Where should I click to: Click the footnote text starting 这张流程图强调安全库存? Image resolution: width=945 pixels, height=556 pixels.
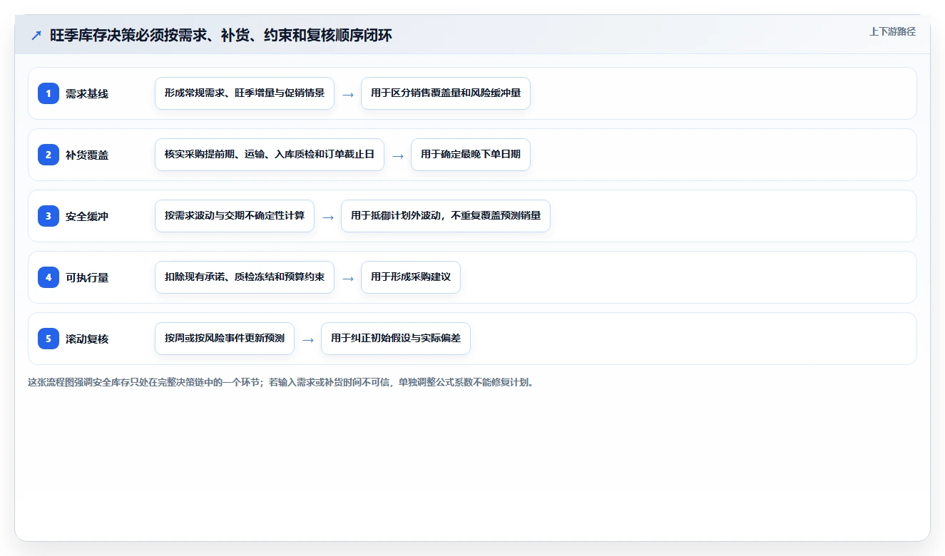point(280,382)
